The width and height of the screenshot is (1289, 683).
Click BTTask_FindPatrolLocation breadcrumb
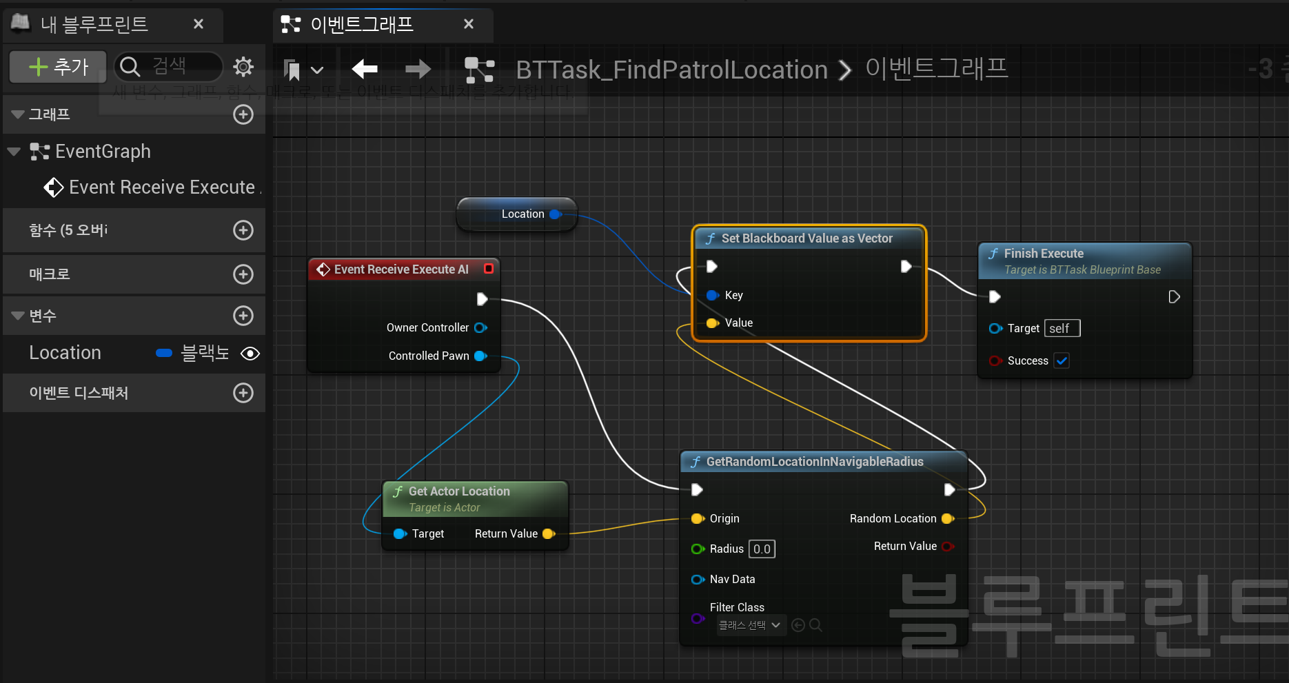[671, 70]
